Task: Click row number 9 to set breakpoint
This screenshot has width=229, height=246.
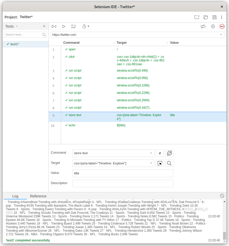Action: click(x=53, y=116)
